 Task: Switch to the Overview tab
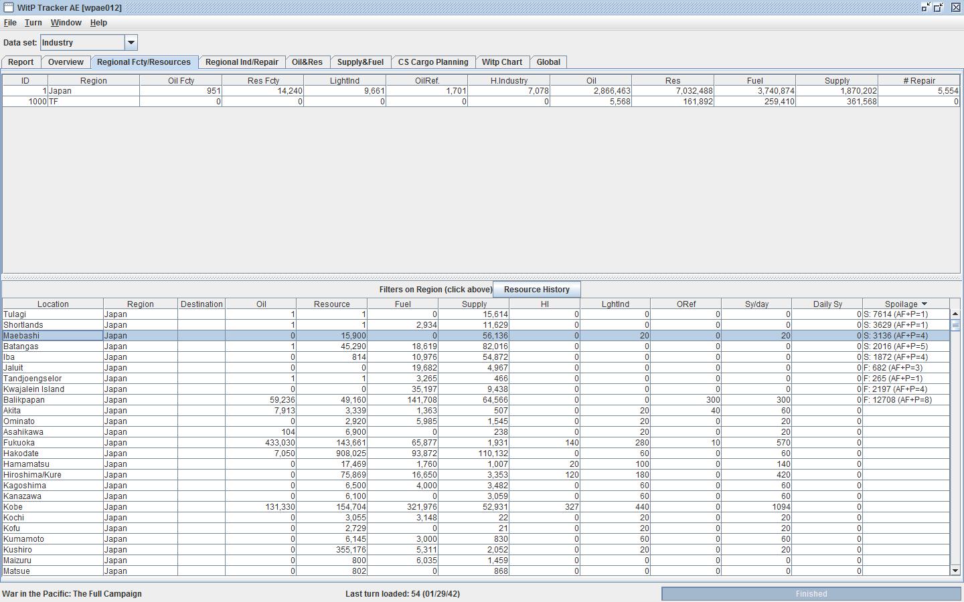point(66,62)
